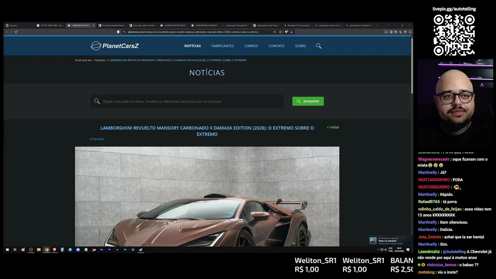This screenshot has width=496, height=279.
Task: Switch to the Lamborghini Temerario tab
Action: (x=205, y=26)
